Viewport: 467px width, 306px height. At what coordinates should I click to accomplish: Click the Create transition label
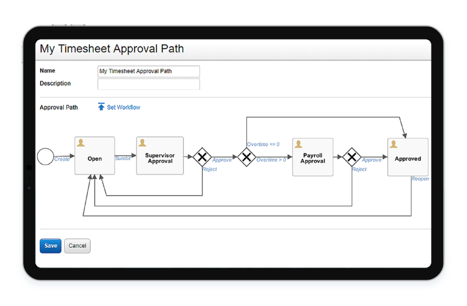click(62, 159)
